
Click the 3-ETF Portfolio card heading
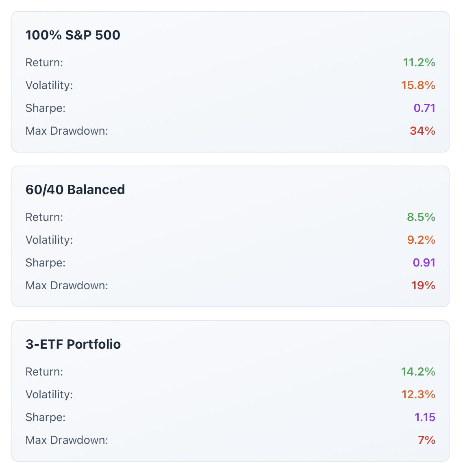73,344
